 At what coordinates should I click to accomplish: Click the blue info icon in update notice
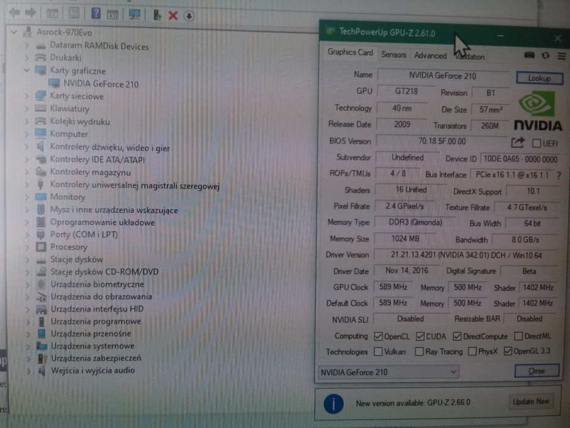pos(334,404)
